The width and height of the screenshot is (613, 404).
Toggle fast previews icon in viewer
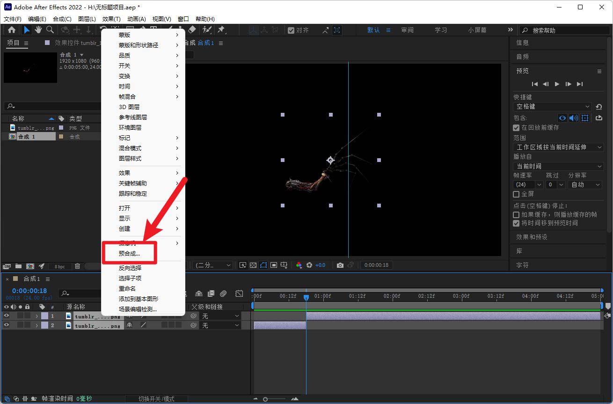point(243,265)
